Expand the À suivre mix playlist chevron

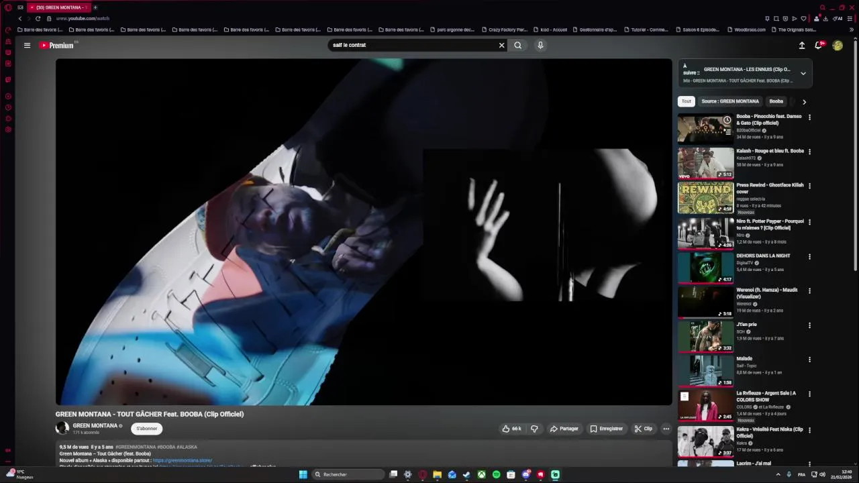(x=803, y=74)
